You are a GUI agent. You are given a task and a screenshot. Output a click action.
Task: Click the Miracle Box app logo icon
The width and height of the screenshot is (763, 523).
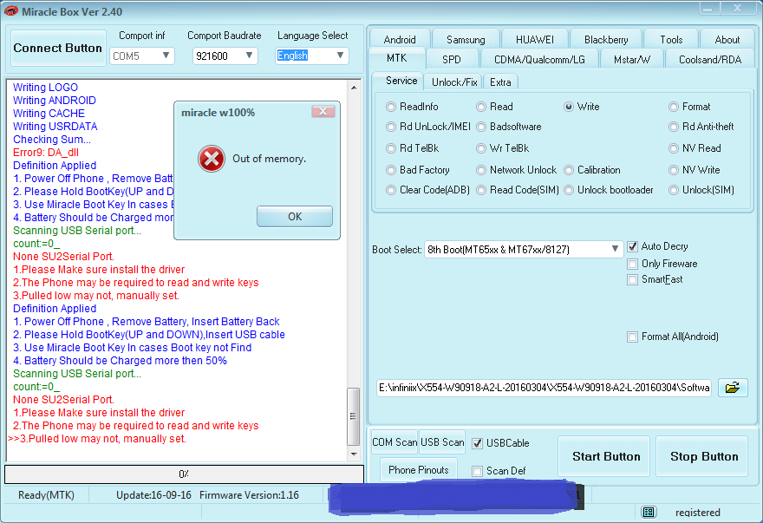[x=10, y=10]
